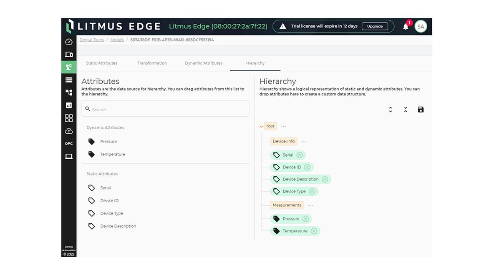
Task: Collapse all hierarchy nodes
Action: click(x=406, y=110)
